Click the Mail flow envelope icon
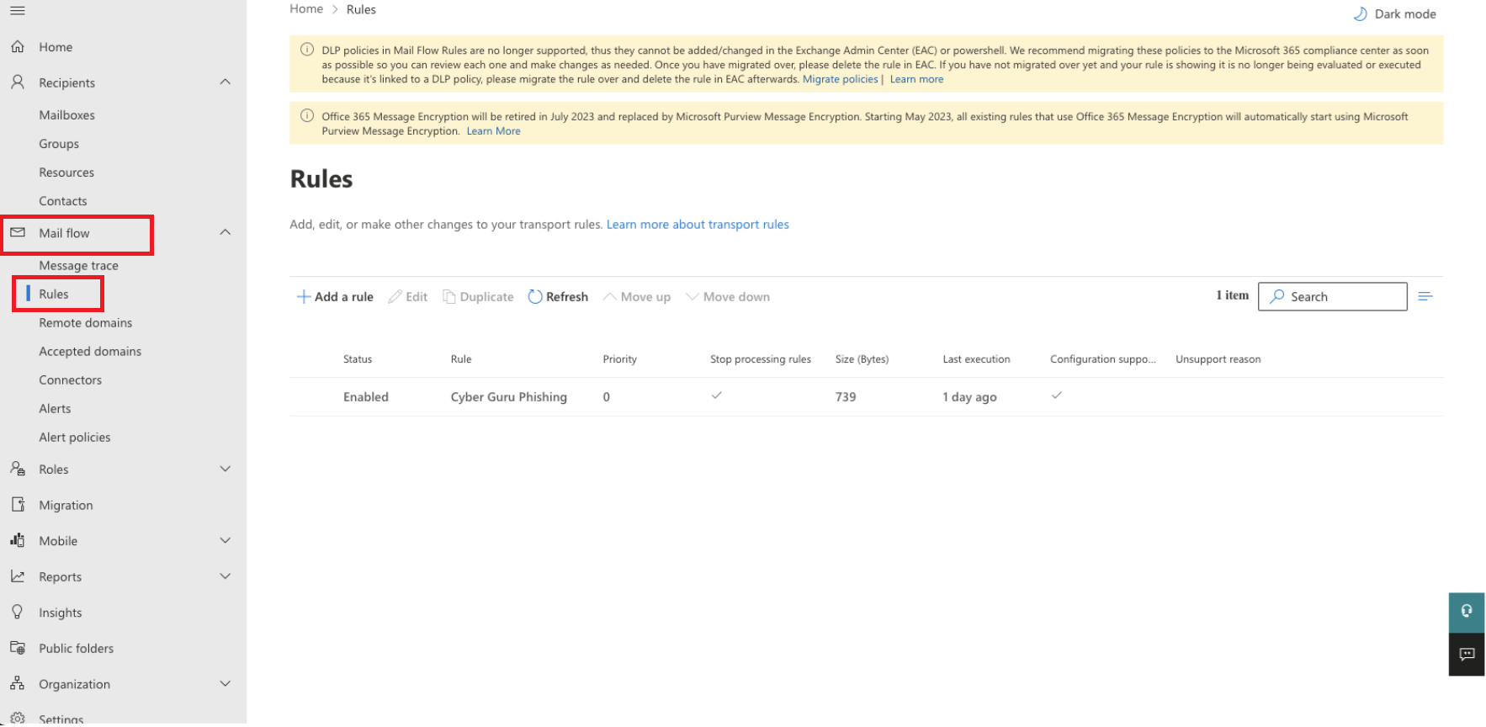Screen dimensions: 1486x727 pos(18,233)
